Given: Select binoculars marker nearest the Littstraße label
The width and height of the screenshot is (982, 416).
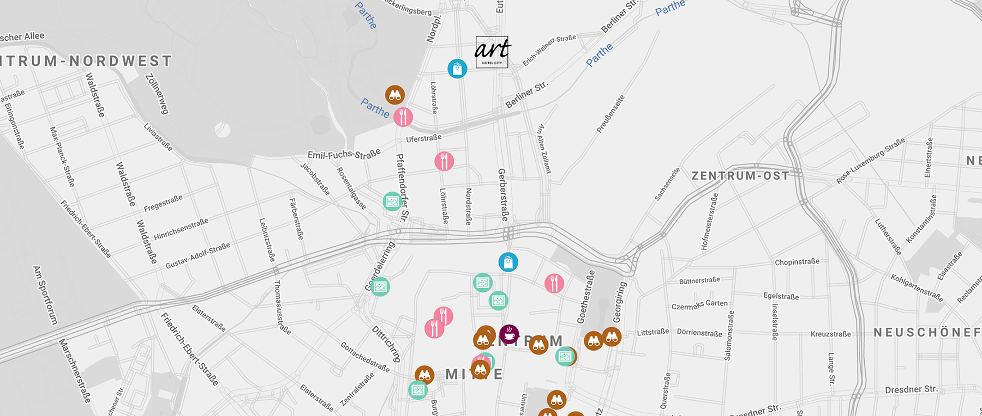Looking at the screenshot, I should tap(612, 337).
